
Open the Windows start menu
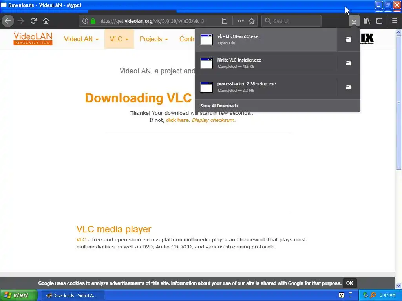pos(18,295)
